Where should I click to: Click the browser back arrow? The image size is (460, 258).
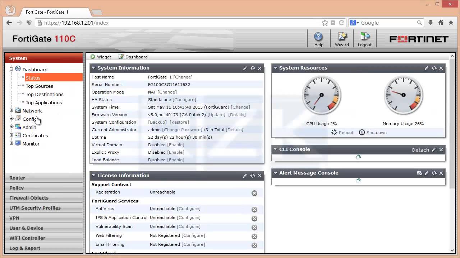[x=9, y=23]
